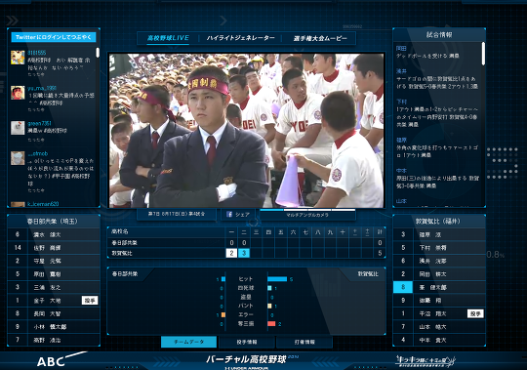This screenshot has width=527, height=370.
Task: Click the orange エラー marker for 春日部共栄
Action: coord(223,315)
